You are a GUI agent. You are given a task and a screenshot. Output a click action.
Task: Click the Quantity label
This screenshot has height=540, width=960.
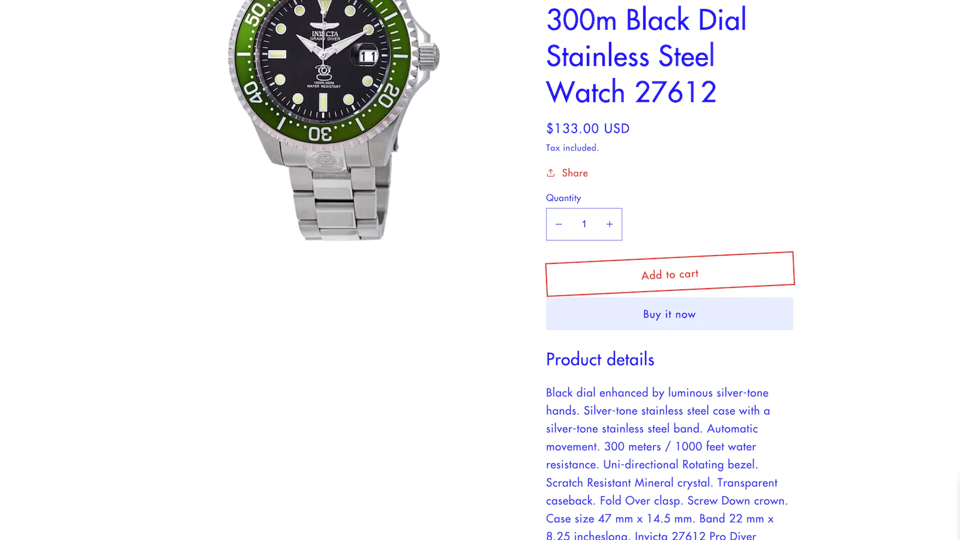pyautogui.click(x=563, y=198)
